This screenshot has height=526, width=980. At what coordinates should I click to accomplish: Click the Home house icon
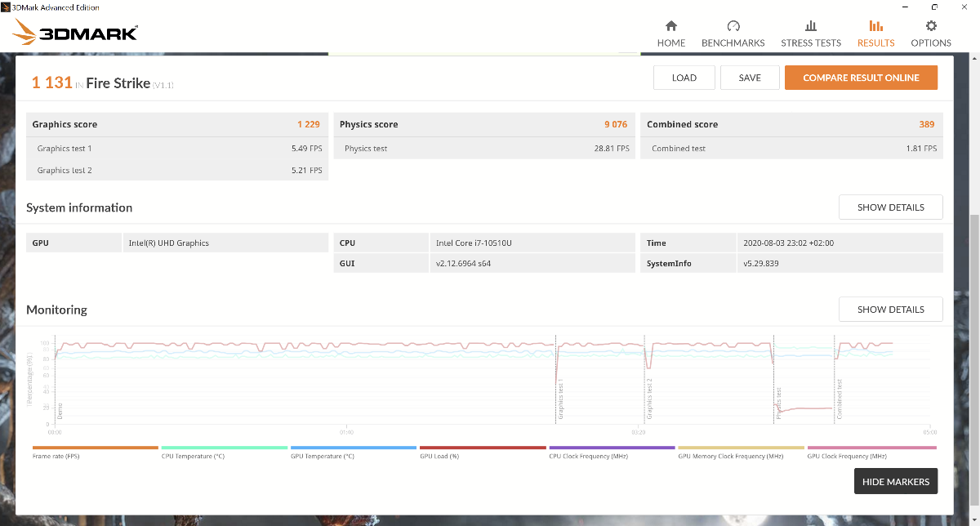[x=671, y=26]
